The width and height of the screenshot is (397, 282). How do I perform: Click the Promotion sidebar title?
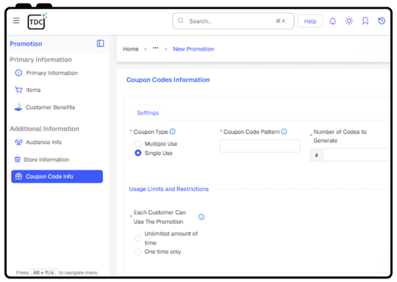(26, 44)
